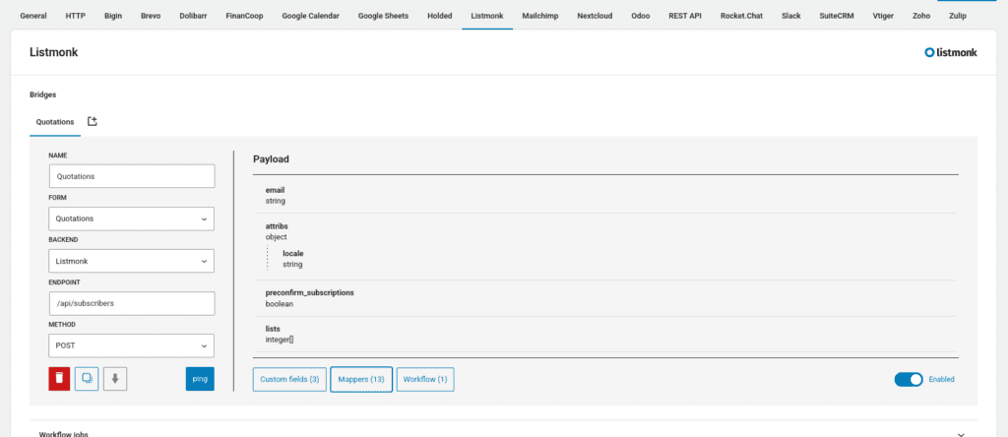Switch to the Slack tab
The height and width of the screenshot is (437, 1008).
[x=790, y=16]
